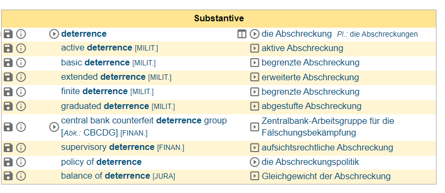Save the 'balance of deterrence' entry
Viewport: 445px width, 193px height.
tap(8, 176)
